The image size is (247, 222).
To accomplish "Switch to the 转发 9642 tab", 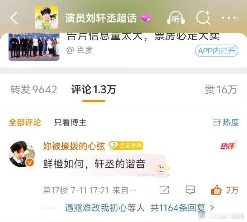I will (34, 89).
